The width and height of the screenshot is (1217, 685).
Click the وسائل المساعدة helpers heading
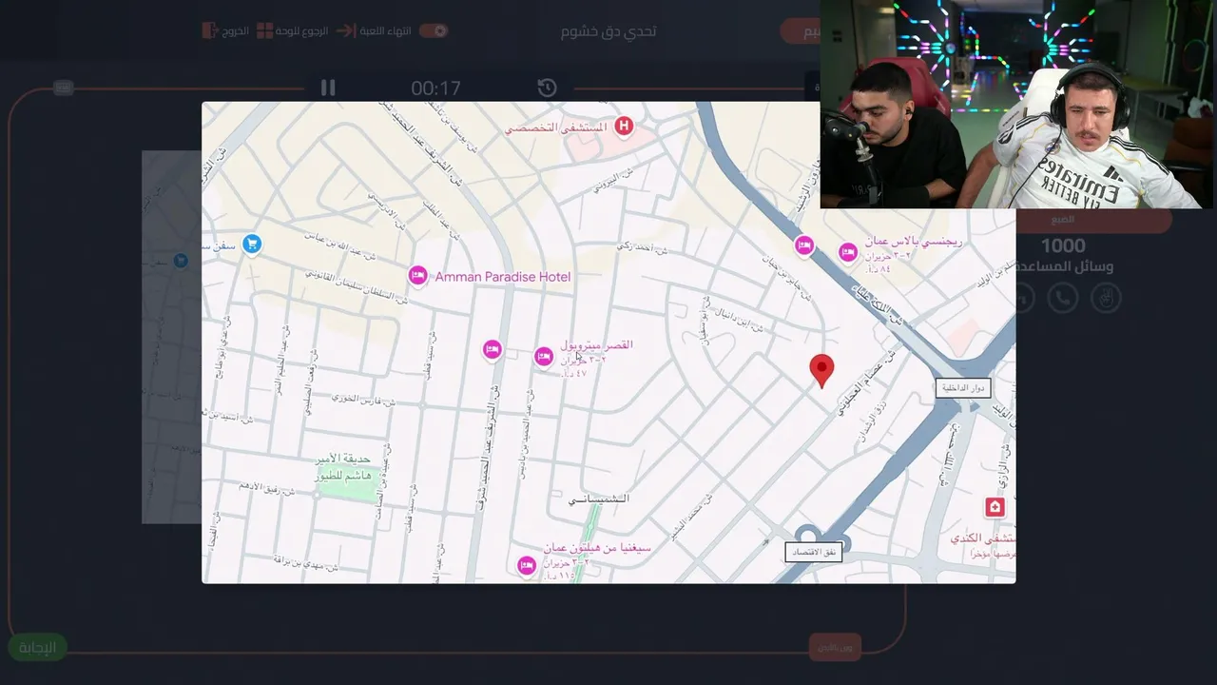coord(1063,267)
